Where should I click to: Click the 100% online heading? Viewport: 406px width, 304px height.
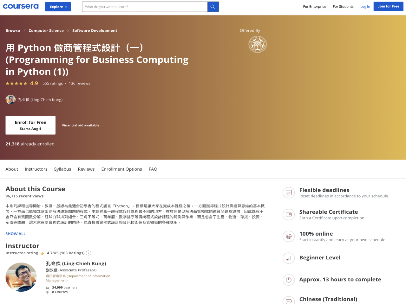316,234
